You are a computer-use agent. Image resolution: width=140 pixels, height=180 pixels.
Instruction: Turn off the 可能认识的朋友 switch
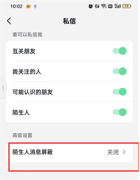click(x=120, y=92)
